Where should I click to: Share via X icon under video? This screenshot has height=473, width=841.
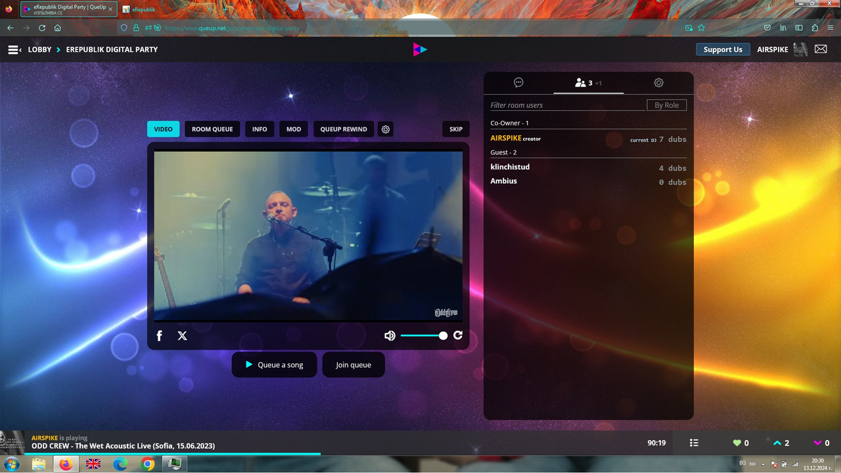(183, 336)
